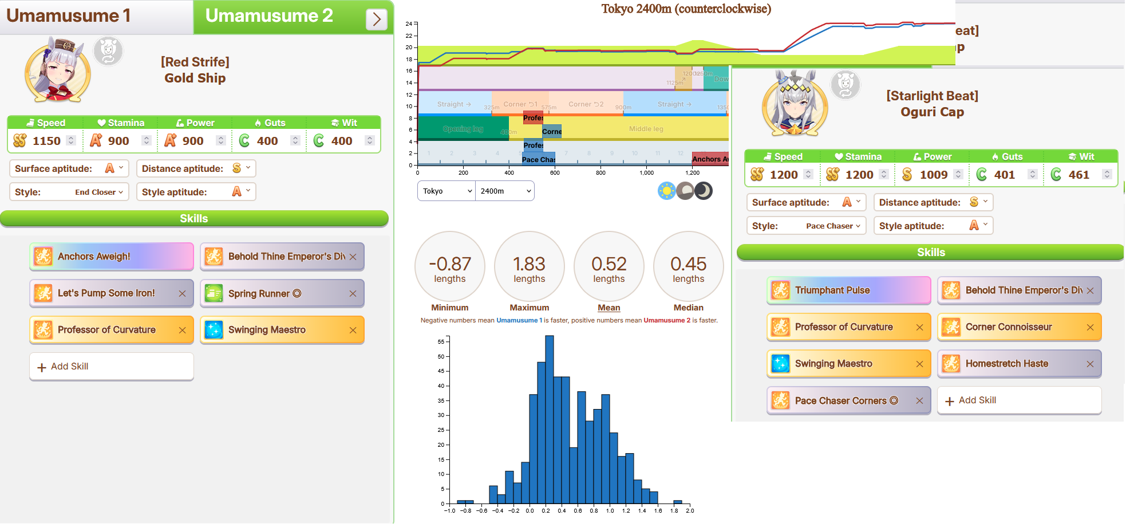The height and width of the screenshot is (527, 1126).
Task: Click Swinging Maestro icon in Gold Ship's skills
Action: [x=214, y=330]
